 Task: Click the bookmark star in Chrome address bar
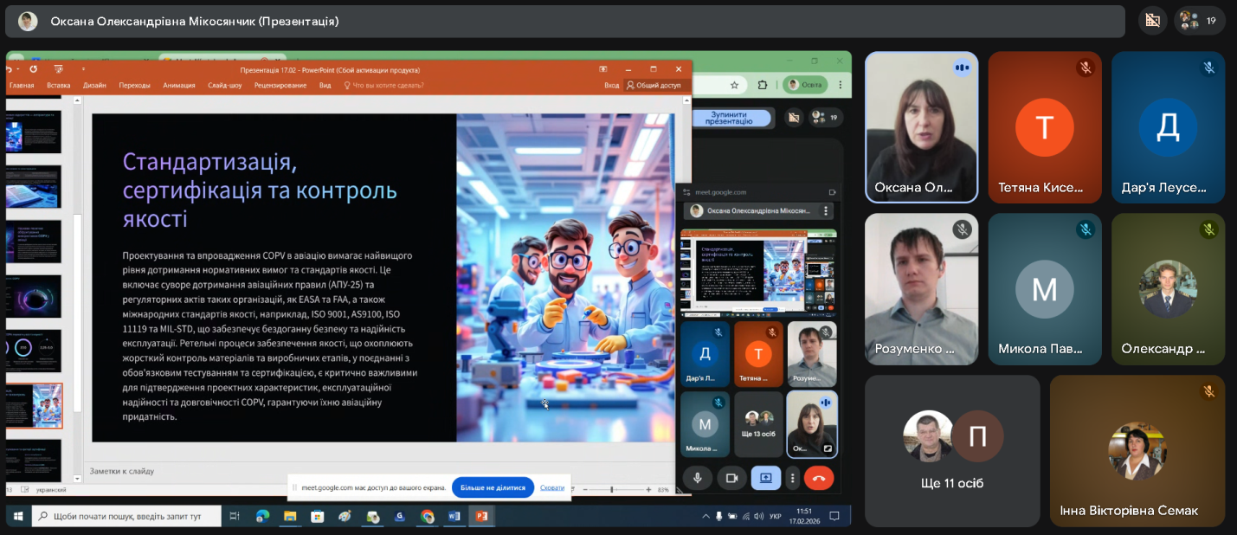click(734, 85)
